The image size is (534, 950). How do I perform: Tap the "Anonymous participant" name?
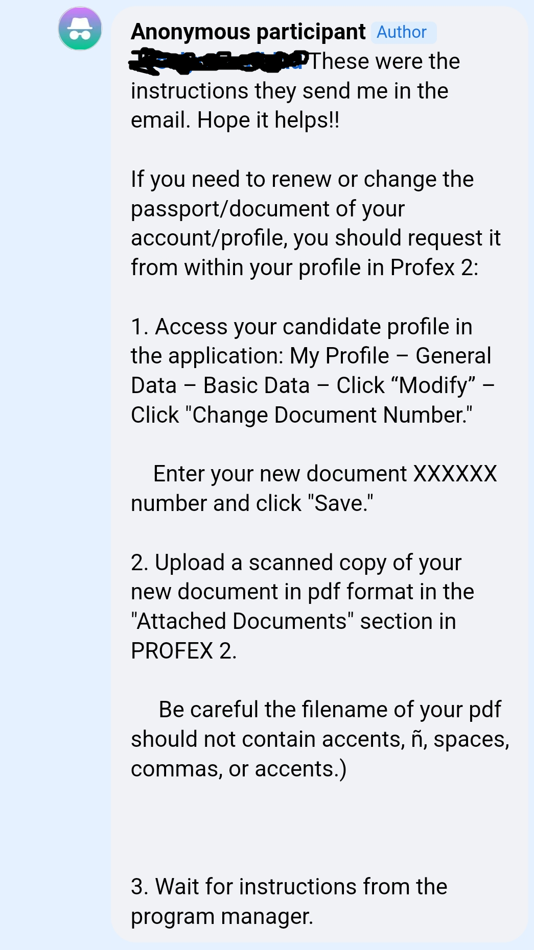tap(248, 32)
